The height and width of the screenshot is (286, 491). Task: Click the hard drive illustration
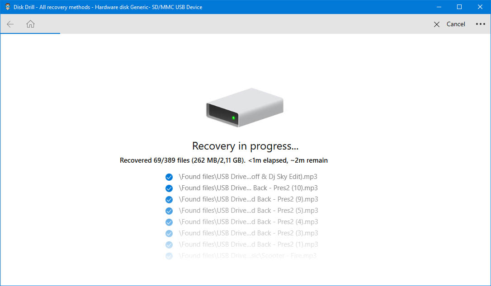point(245,108)
